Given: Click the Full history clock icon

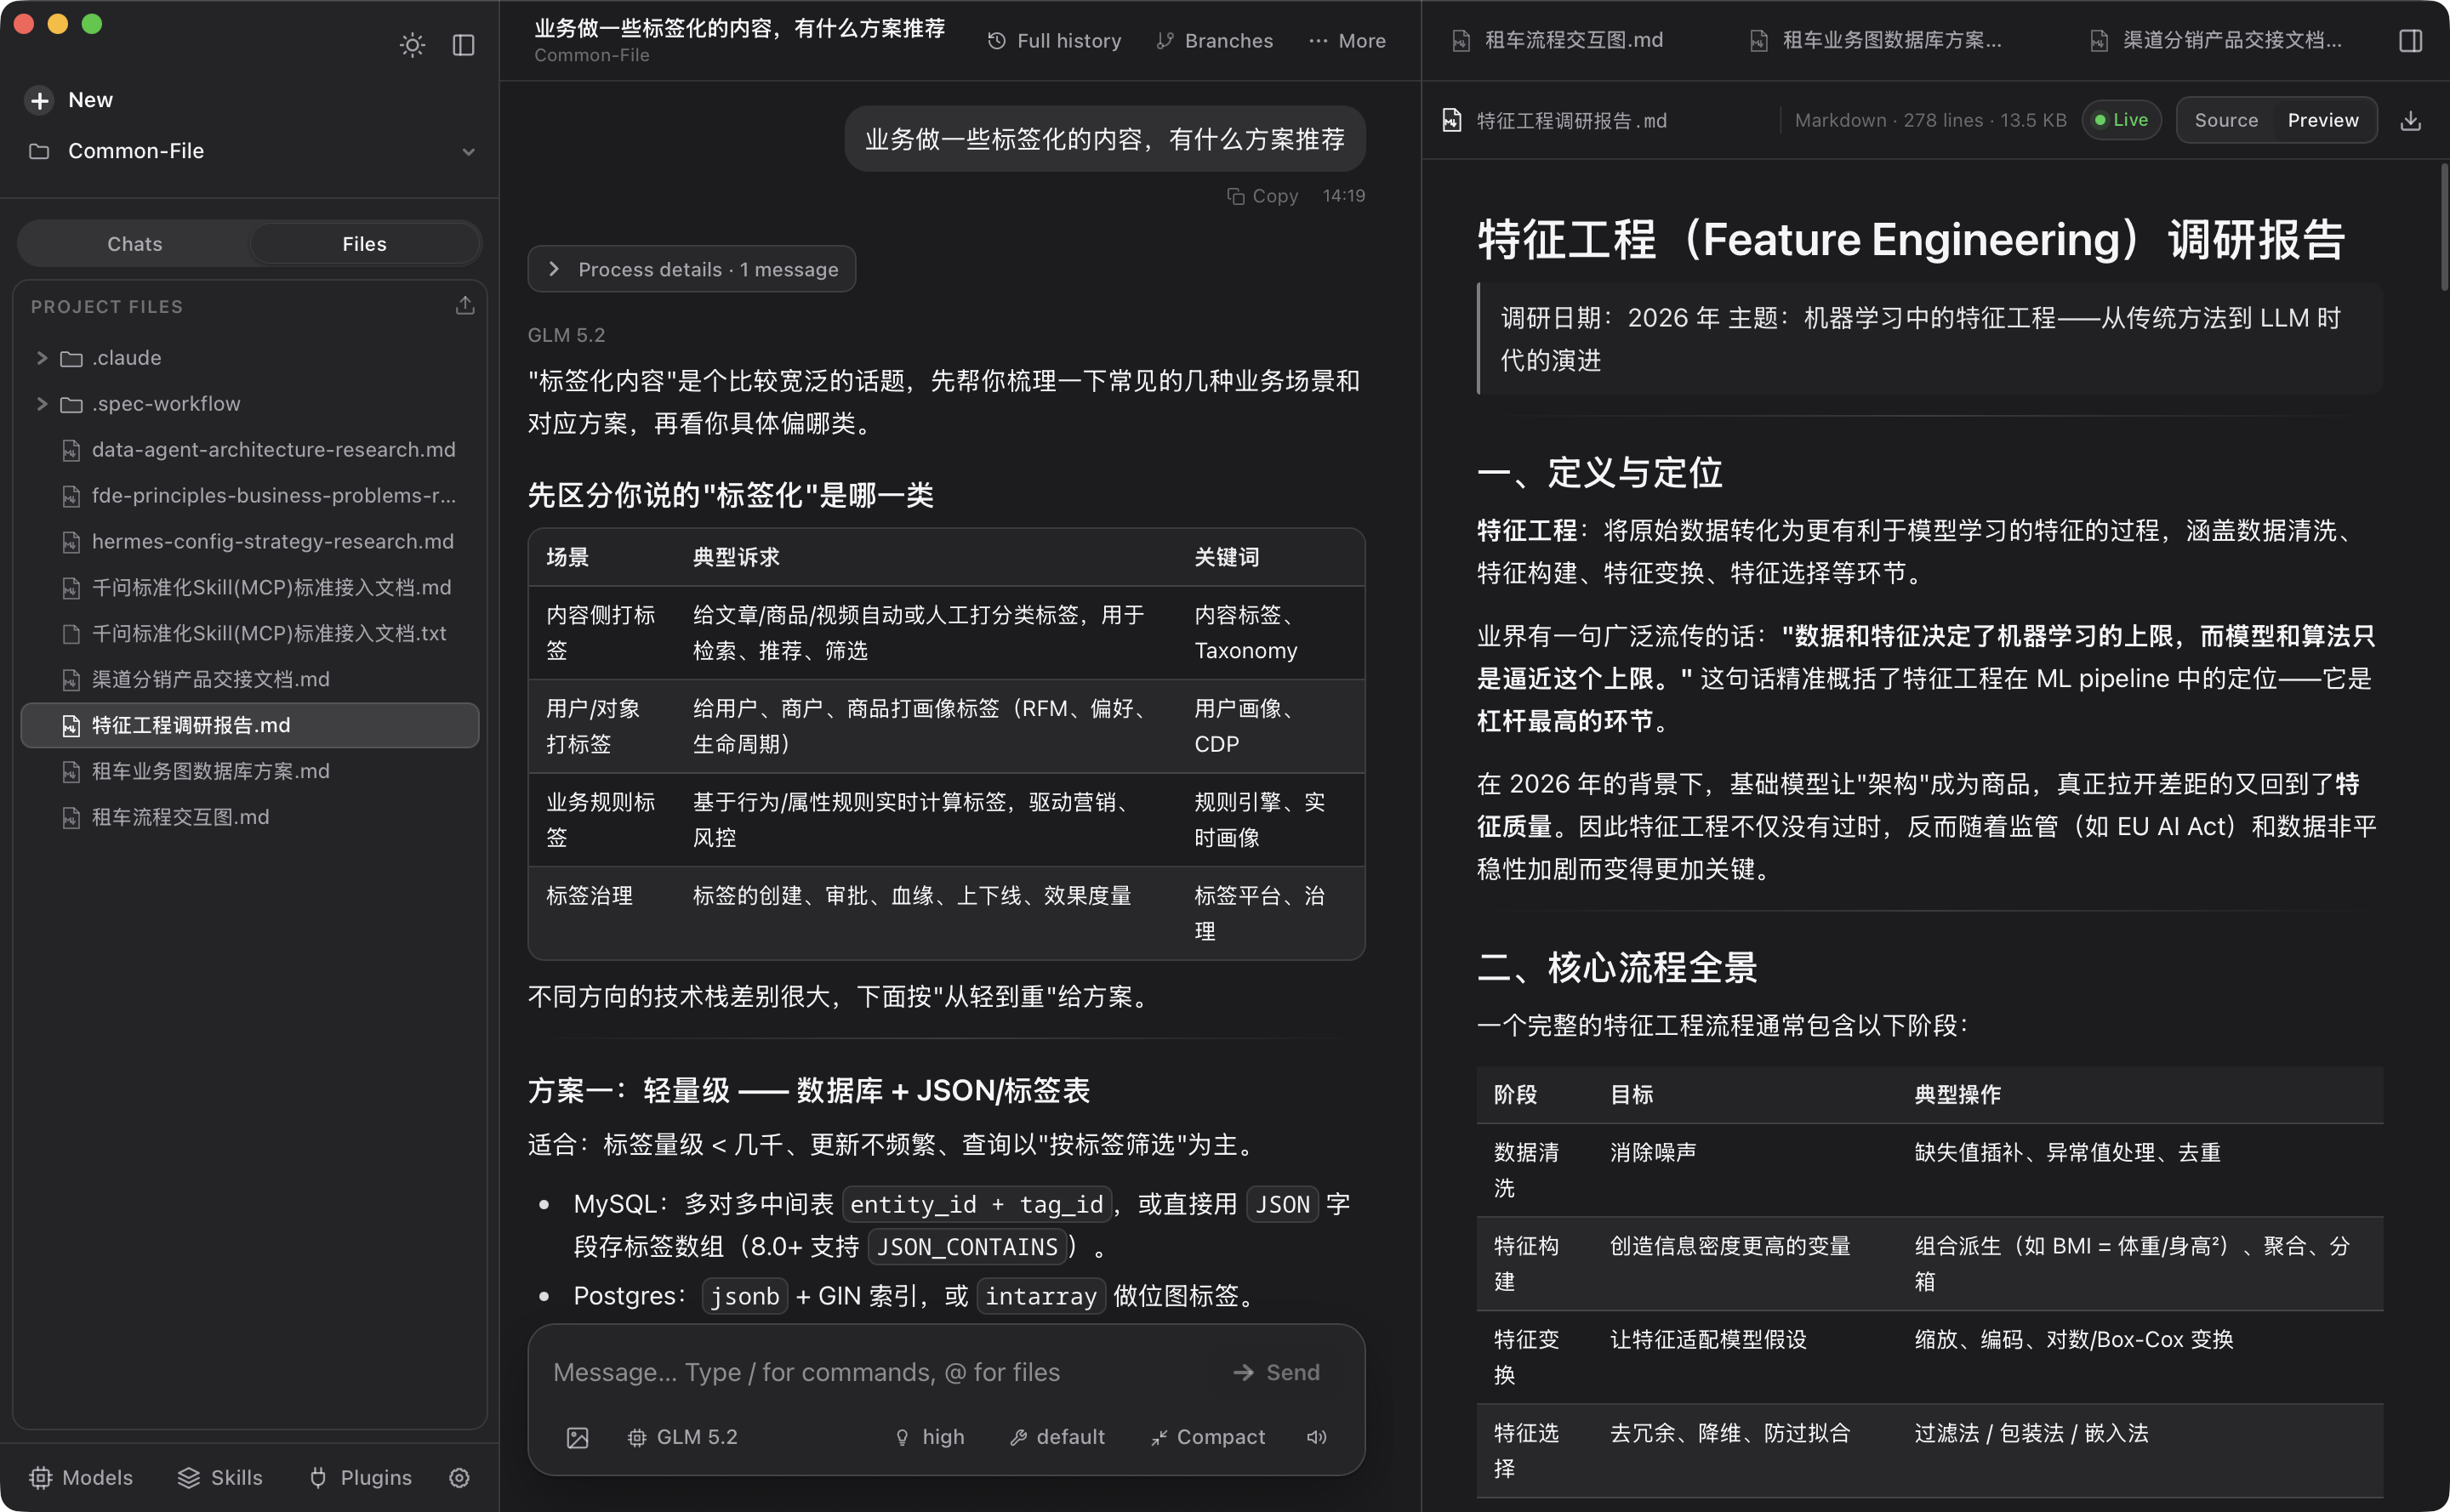Looking at the screenshot, I should pos(996,41).
